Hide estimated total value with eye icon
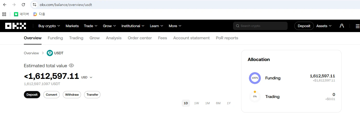 (71, 66)
